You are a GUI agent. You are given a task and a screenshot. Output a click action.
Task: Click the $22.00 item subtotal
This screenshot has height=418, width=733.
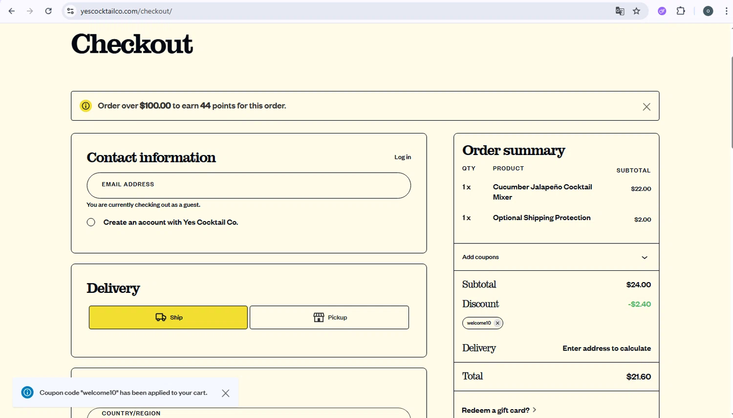641,189
